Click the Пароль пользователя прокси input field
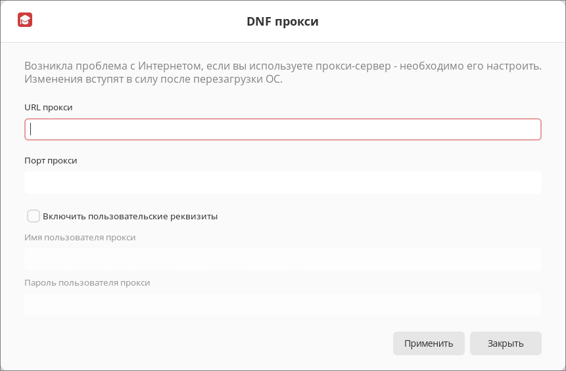 pos(283,305)
